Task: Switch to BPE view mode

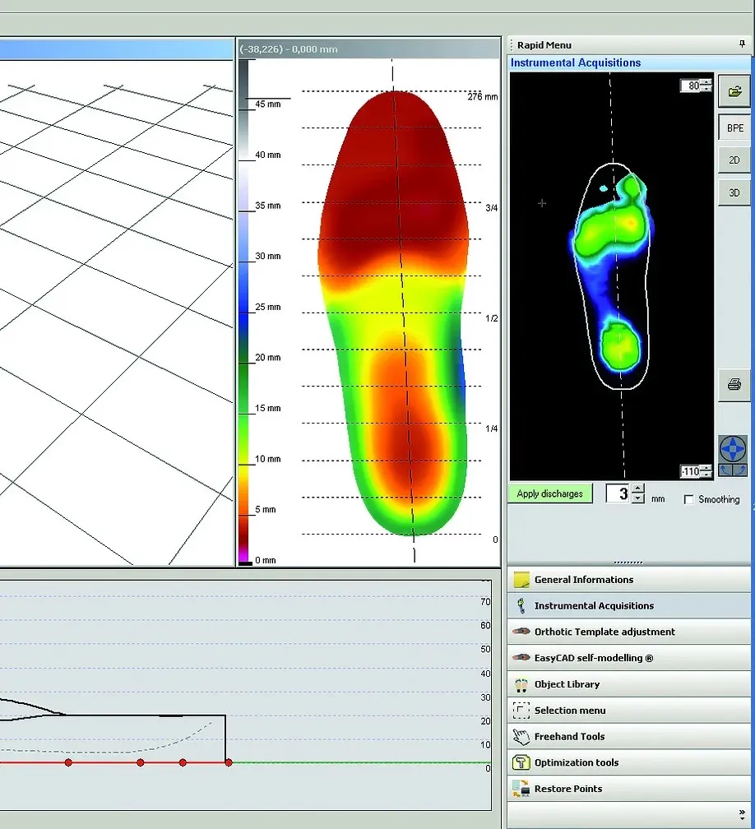Action: pos(734,128)
